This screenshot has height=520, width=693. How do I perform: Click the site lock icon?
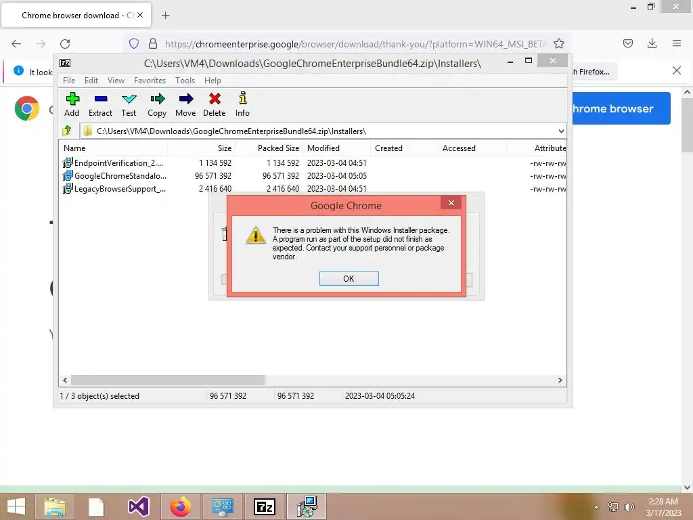pyautogui.click(x=153, y=43)
